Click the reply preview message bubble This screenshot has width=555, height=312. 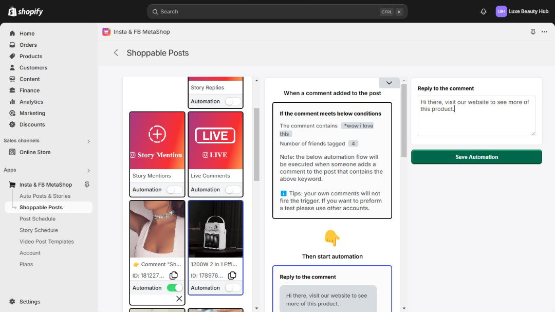tap(328, 299)
